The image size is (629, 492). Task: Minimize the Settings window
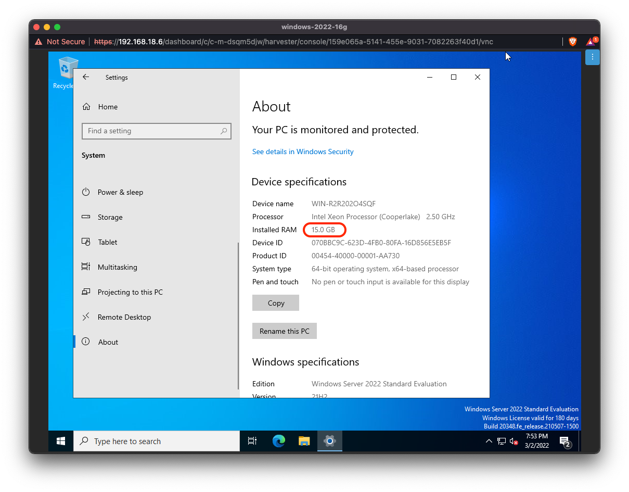(x=430, y=77)
